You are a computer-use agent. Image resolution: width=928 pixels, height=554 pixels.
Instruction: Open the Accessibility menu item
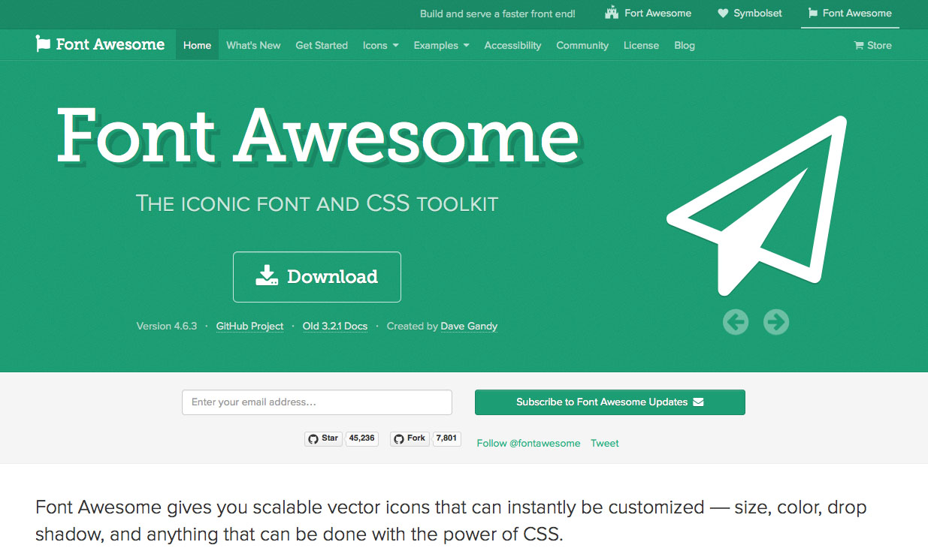tap(512, 45)
